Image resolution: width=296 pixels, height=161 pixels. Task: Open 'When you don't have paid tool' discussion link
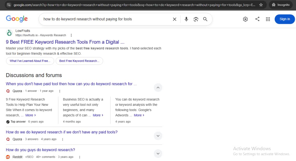point(71,84)
